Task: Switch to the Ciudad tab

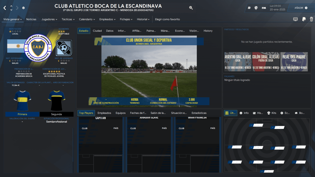Action: click(97, 31)
